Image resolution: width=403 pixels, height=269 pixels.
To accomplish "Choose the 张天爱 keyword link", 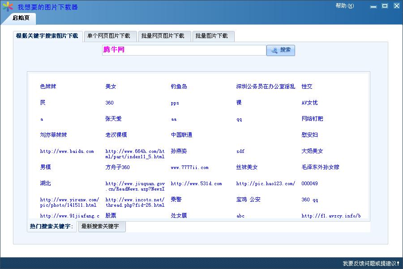I will tap(113, 119).
